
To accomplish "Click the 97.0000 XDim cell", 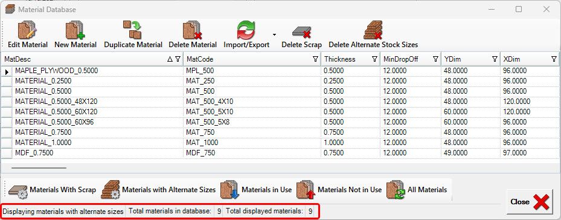I will coord(530,153).
